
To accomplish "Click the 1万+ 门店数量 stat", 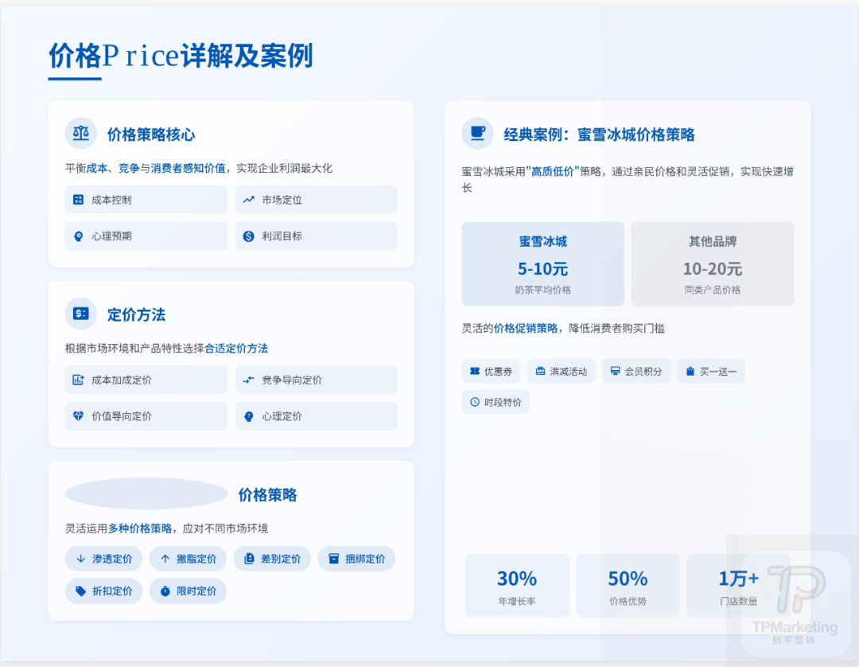I will coord(738,585).
